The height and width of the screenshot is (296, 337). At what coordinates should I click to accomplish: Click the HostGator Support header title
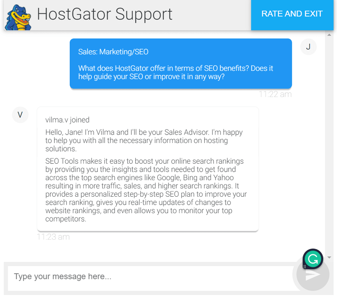click(x=104, y=15)
